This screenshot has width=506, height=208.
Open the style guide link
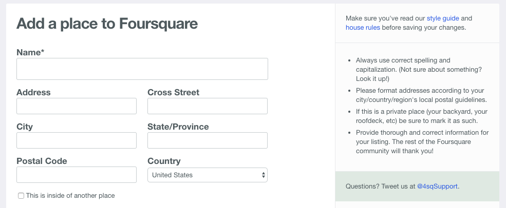443,18
